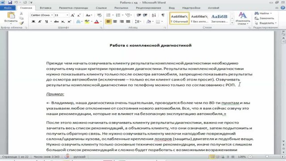Copy selection using clipboard Copy icon

[x=21, y=18]
